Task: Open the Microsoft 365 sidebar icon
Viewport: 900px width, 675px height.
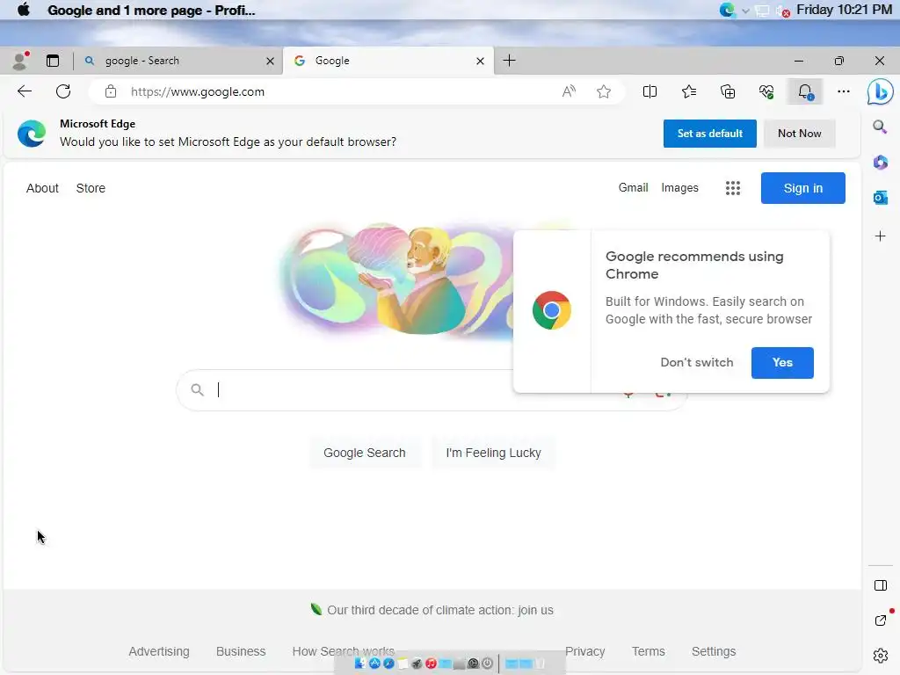Action: pos(881,163)
